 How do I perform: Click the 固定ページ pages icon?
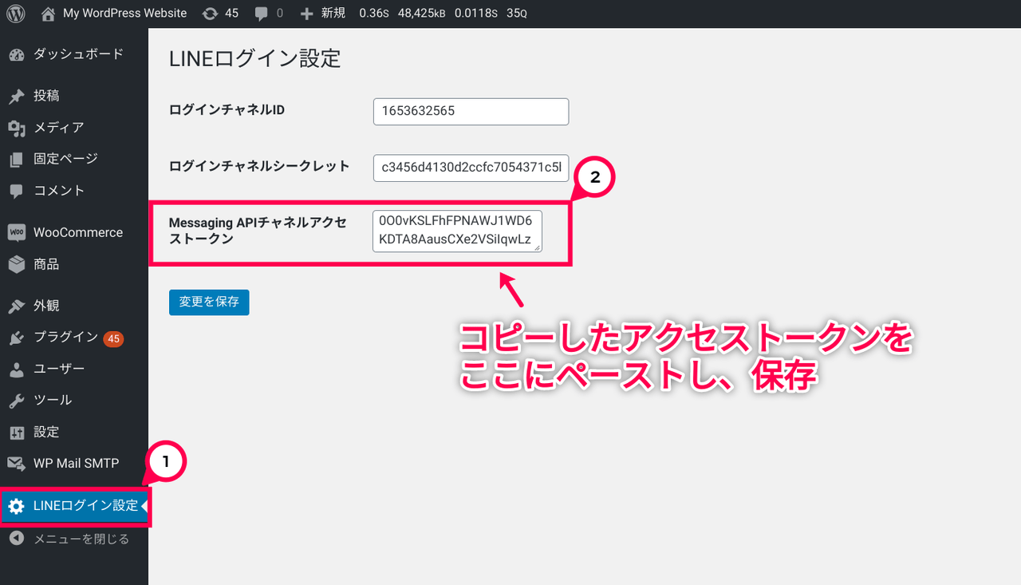(x=17, y=160)
